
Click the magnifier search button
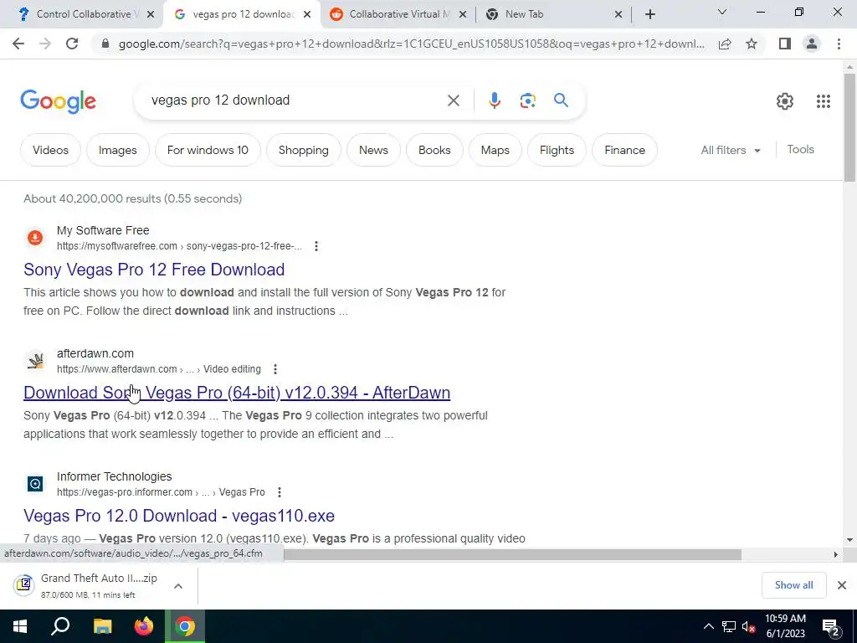coord(561,100)
